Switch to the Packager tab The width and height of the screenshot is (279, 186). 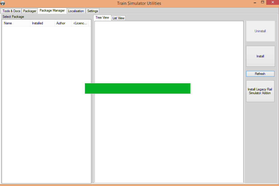[30, 11]
